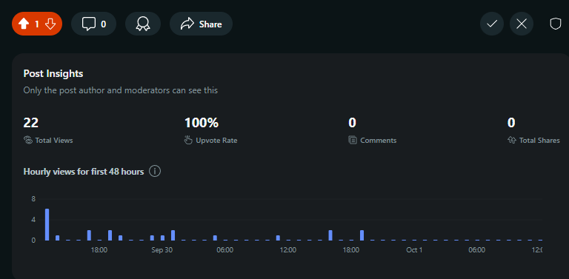This screenshot has height=279, width=569.
Task: Click the Comments stat icon
Action: (353, 140)
